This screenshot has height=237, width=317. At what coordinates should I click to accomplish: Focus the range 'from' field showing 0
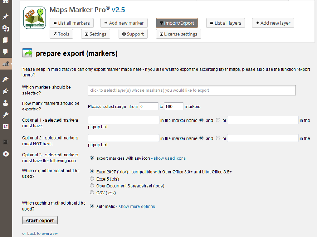pyautogui.click(x=149, y=106)
